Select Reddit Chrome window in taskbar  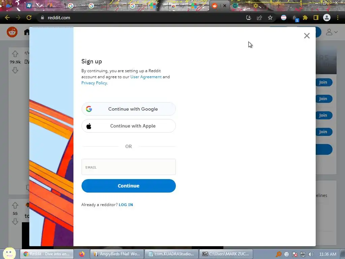pyautogui.click(x=47, y=254)
